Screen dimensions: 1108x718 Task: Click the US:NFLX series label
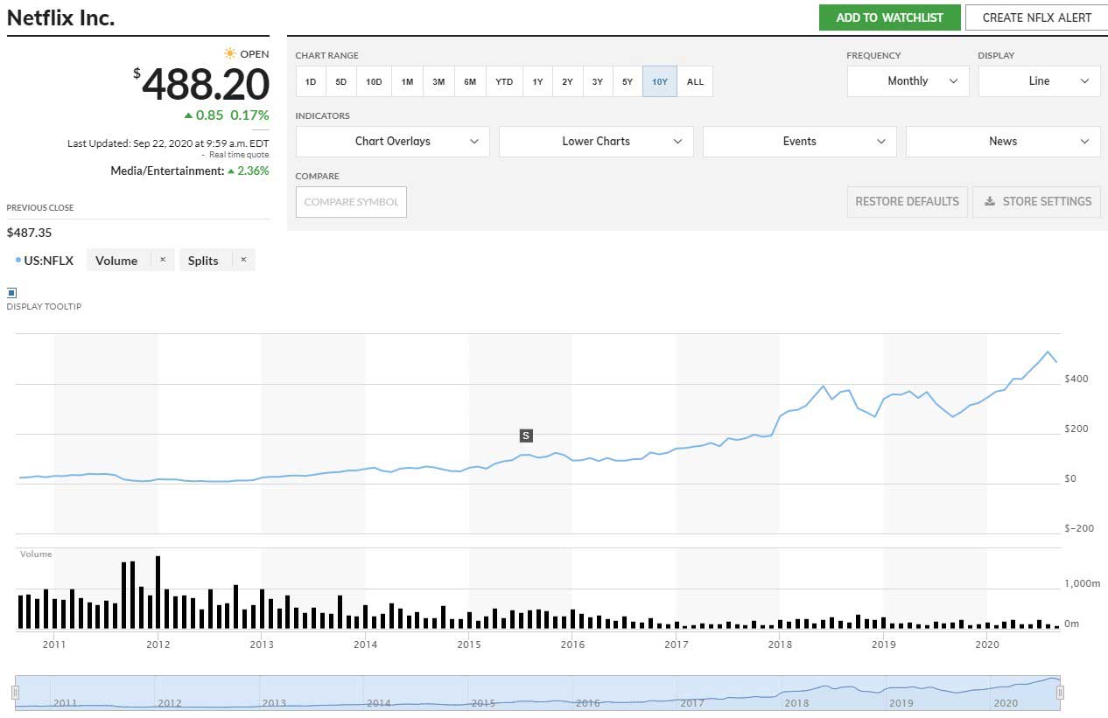(x=49, y=261)
